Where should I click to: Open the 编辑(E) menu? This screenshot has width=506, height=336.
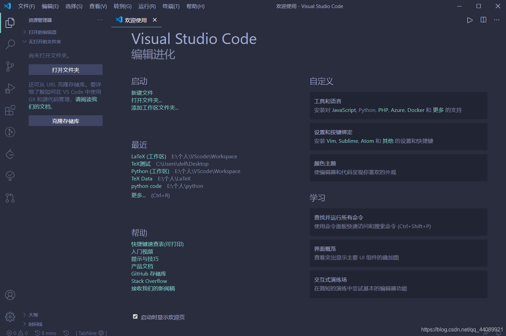tap(50, 6)
